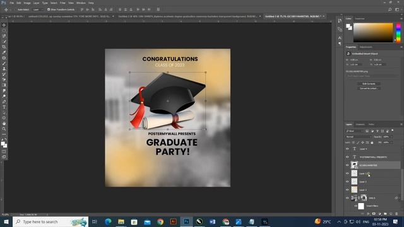The height and width of the screenshot is (227, 404).
Task: Toggle Smart Filters visibility eye
Action: [x=355, y=206]
